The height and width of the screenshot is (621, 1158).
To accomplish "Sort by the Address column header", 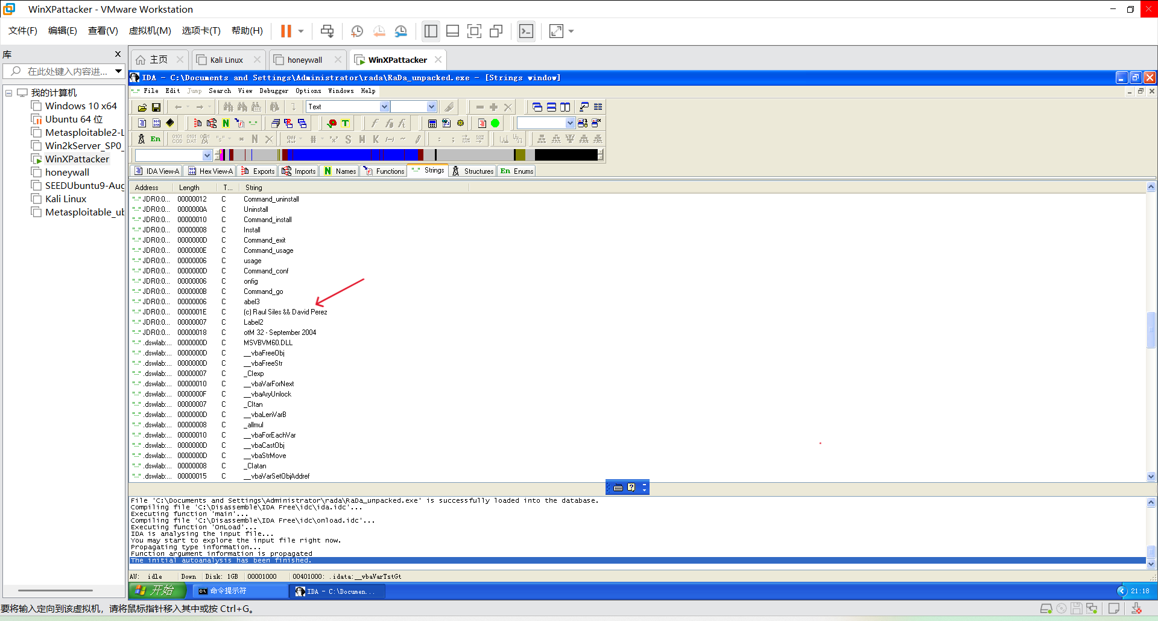I will click(152, 188).
